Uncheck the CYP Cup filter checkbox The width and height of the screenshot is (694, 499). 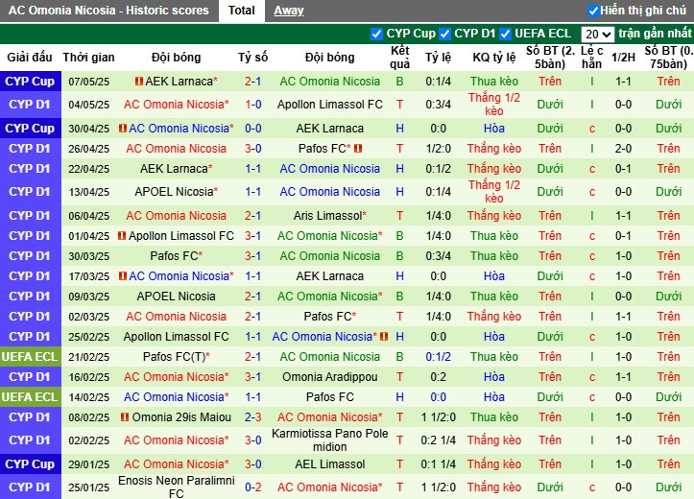pos(376,34)
